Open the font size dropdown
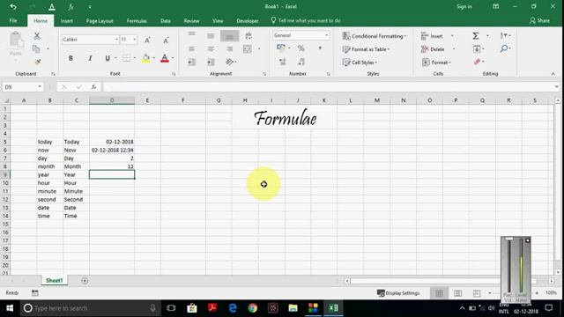The image size is (564, 317). [x=135, y=40]
